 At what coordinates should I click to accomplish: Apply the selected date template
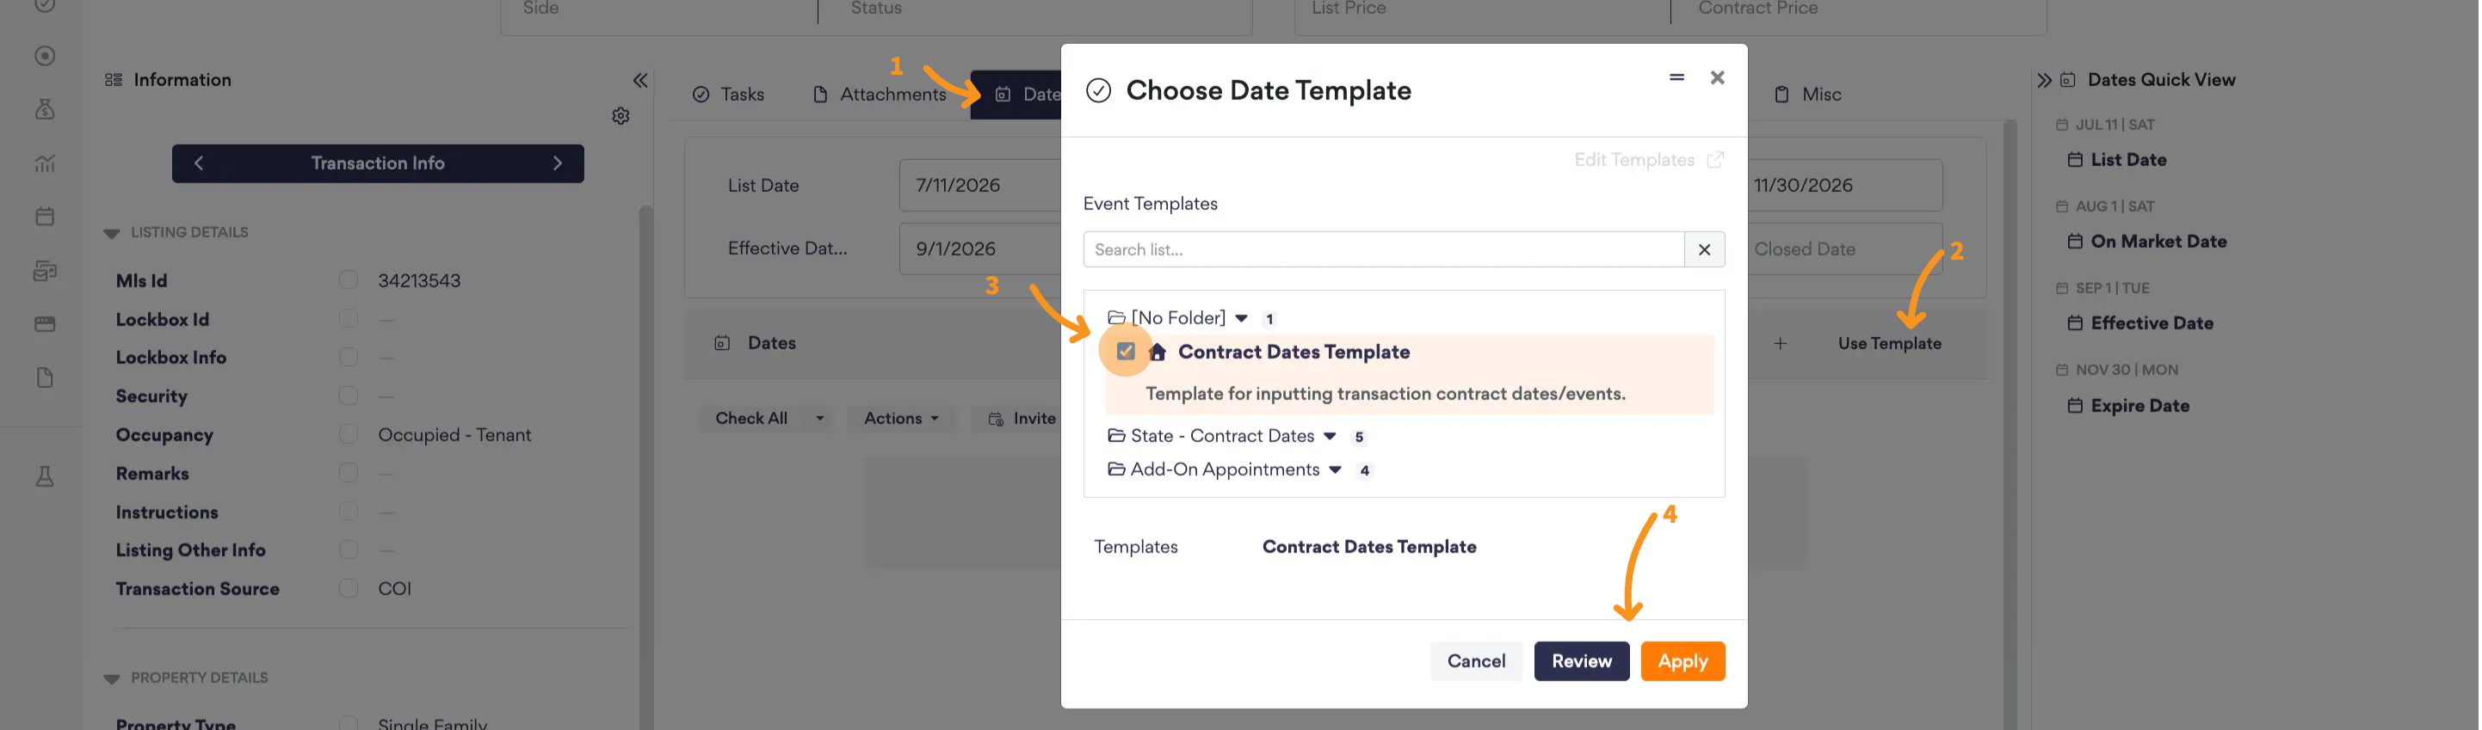(x=1682, y=661)
